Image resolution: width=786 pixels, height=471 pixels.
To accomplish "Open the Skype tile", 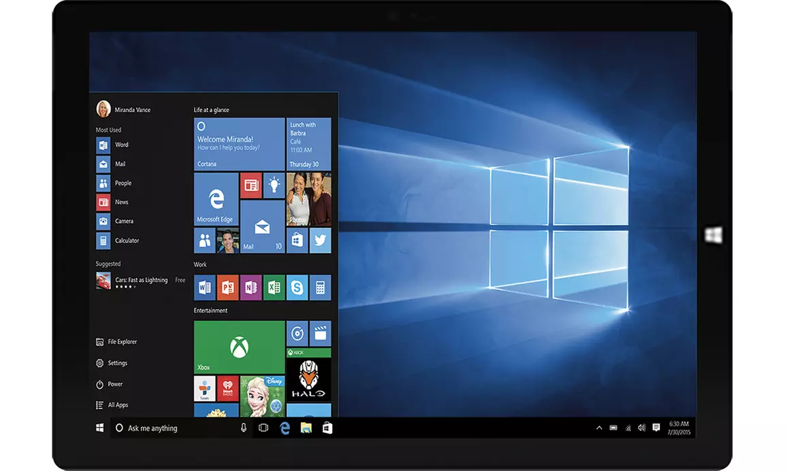I will (297, 287).
